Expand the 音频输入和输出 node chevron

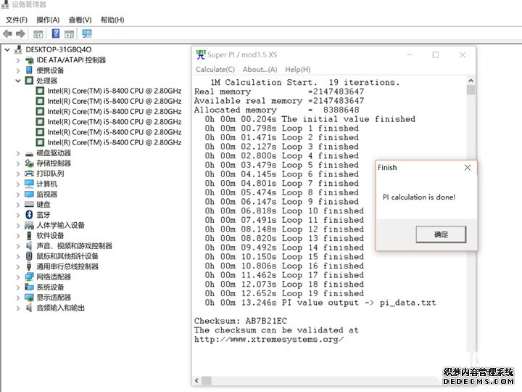(x=18, y=308)
